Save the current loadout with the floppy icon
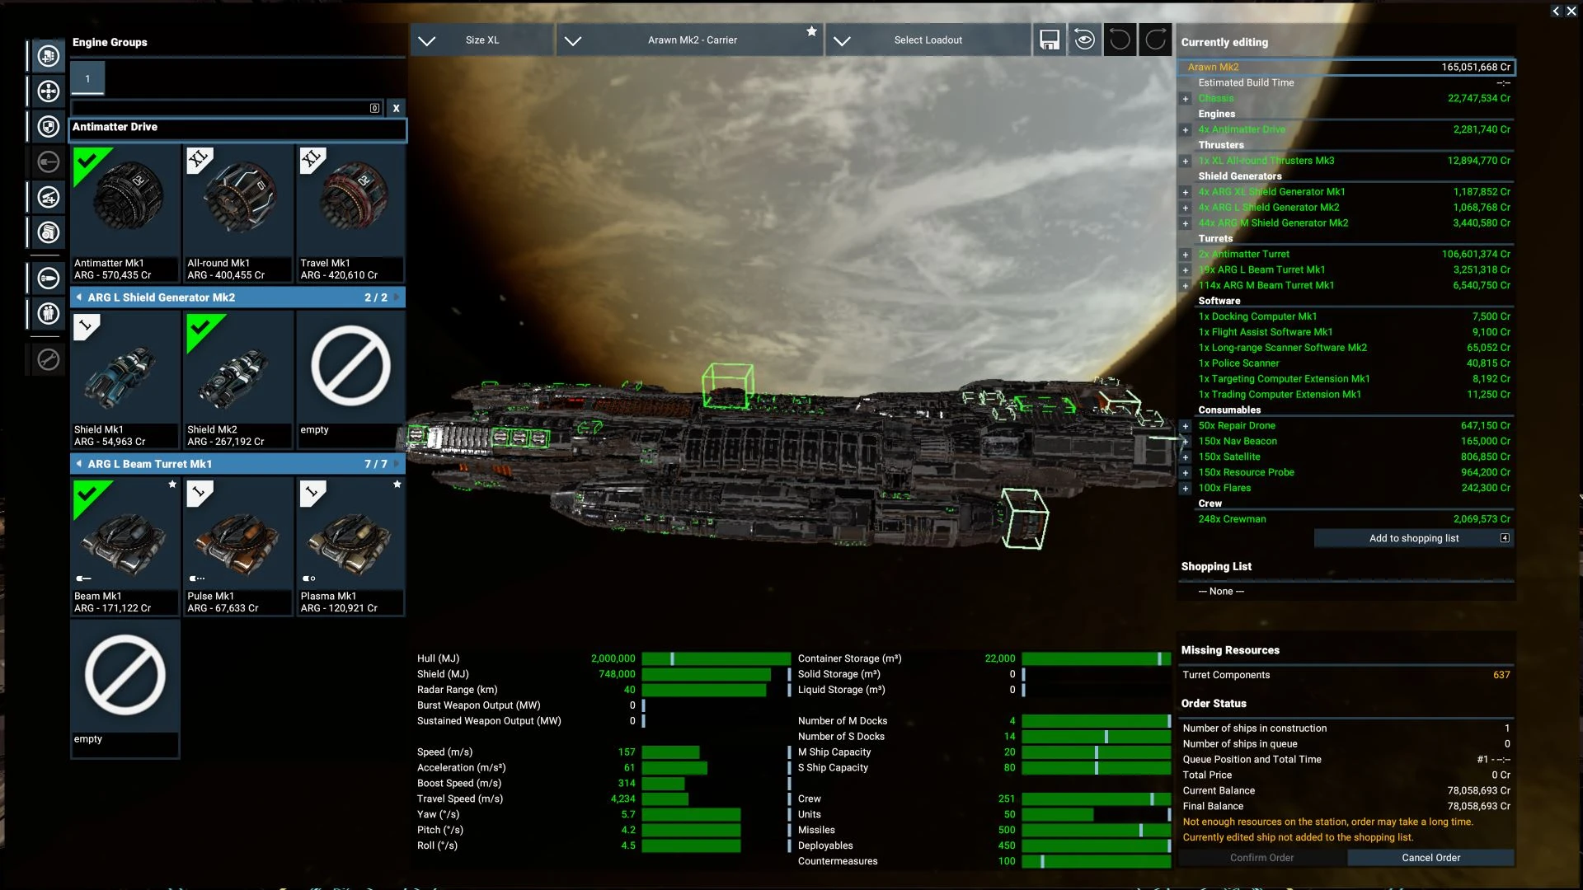 1050,39
